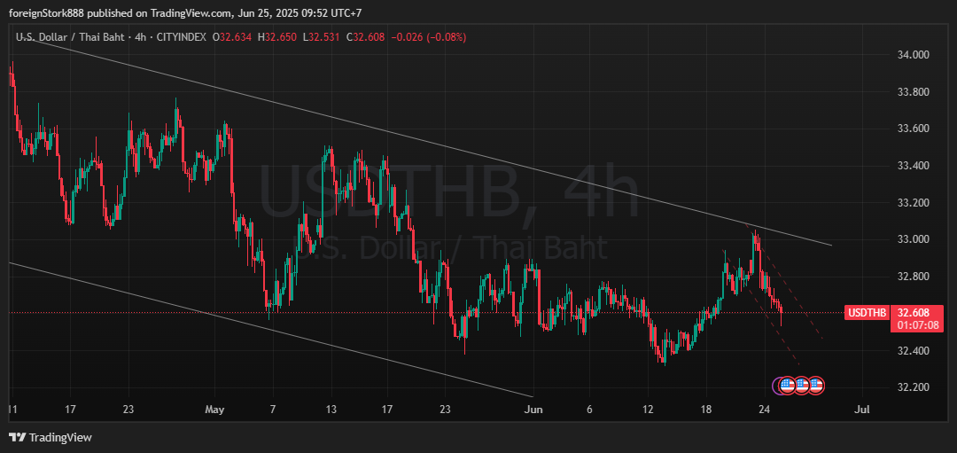957x453 pixels.
Task: Click the high value H32.650
Action: pyautogui.click(x=277, y=37)
